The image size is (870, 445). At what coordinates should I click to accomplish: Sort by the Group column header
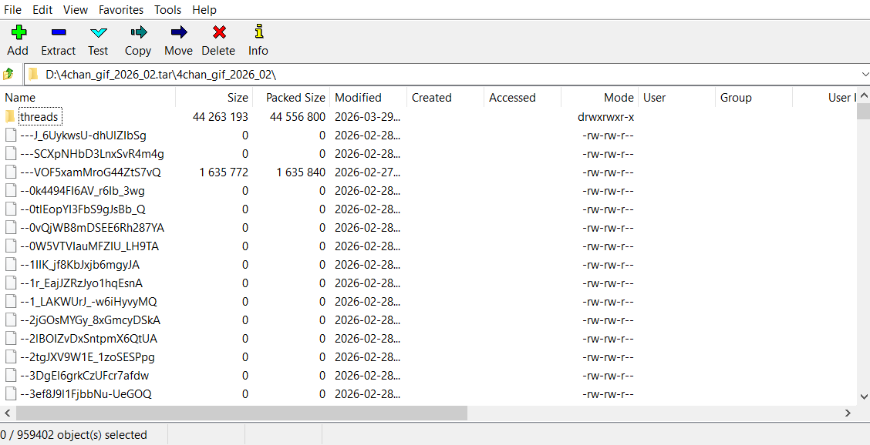tap(754, 98)
